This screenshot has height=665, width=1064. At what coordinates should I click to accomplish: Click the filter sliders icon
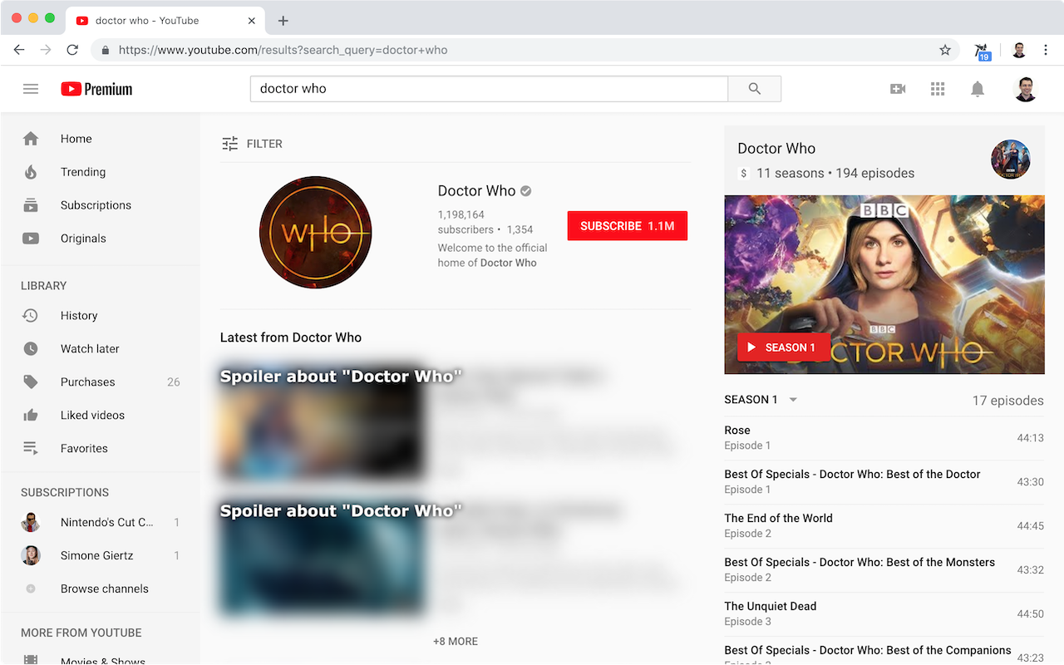230,144
